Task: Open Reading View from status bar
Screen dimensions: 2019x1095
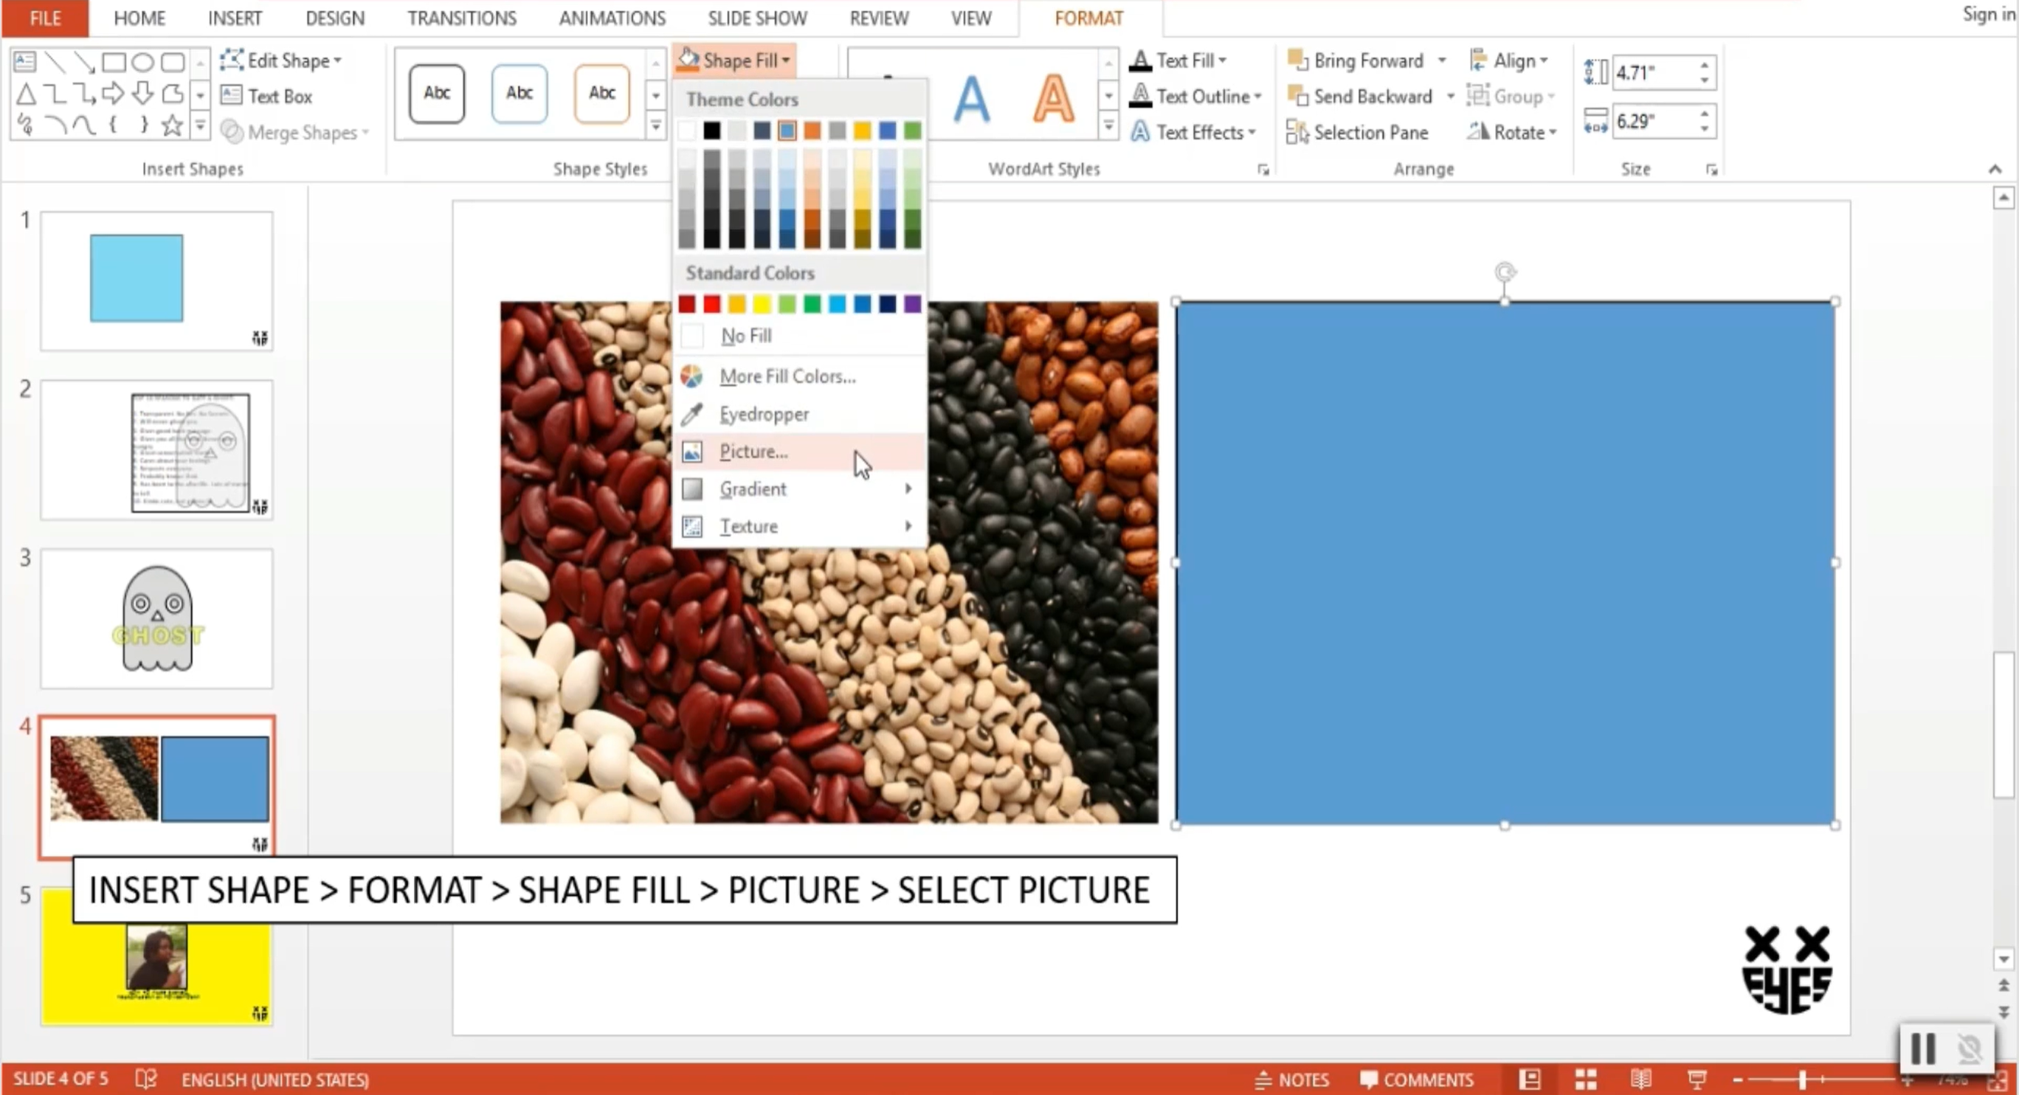Action: click(1641, 1080)
